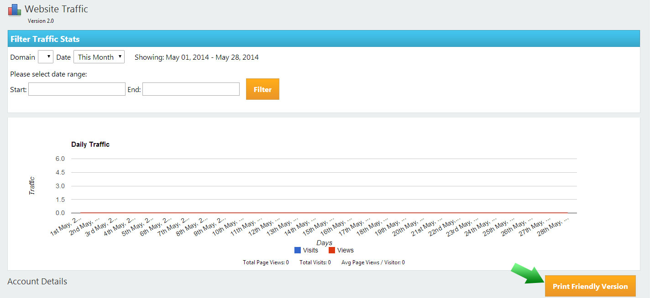Viewport: 650px width, 298px height.
Task: Click the 6.0 y-axis value
Action: click(x=60, y=159)
